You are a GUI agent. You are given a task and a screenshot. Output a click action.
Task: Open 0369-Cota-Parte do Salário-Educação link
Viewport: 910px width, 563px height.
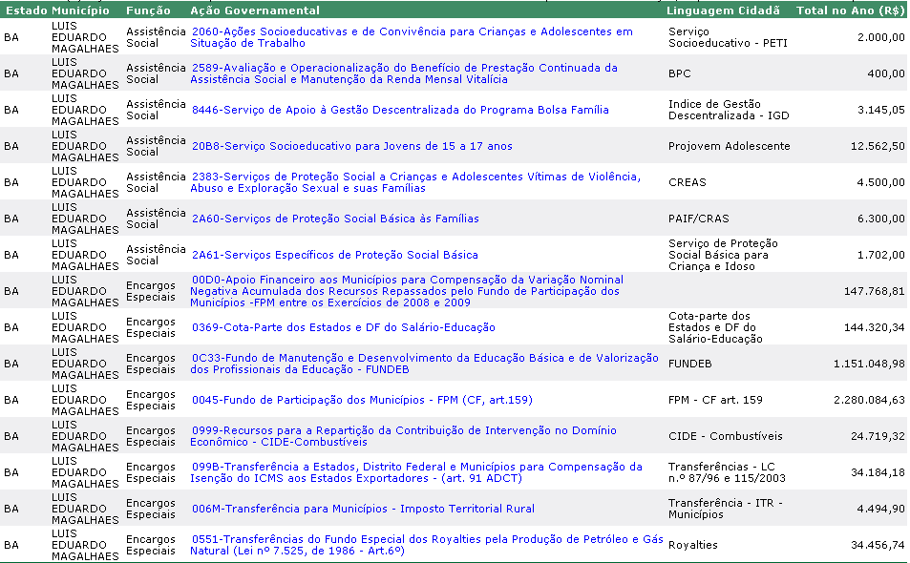343,327
